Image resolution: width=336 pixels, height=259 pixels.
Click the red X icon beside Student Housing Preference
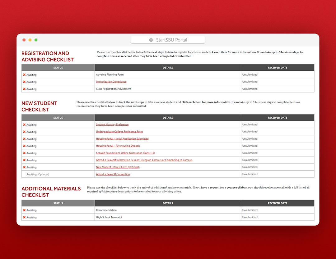point(24,124)
